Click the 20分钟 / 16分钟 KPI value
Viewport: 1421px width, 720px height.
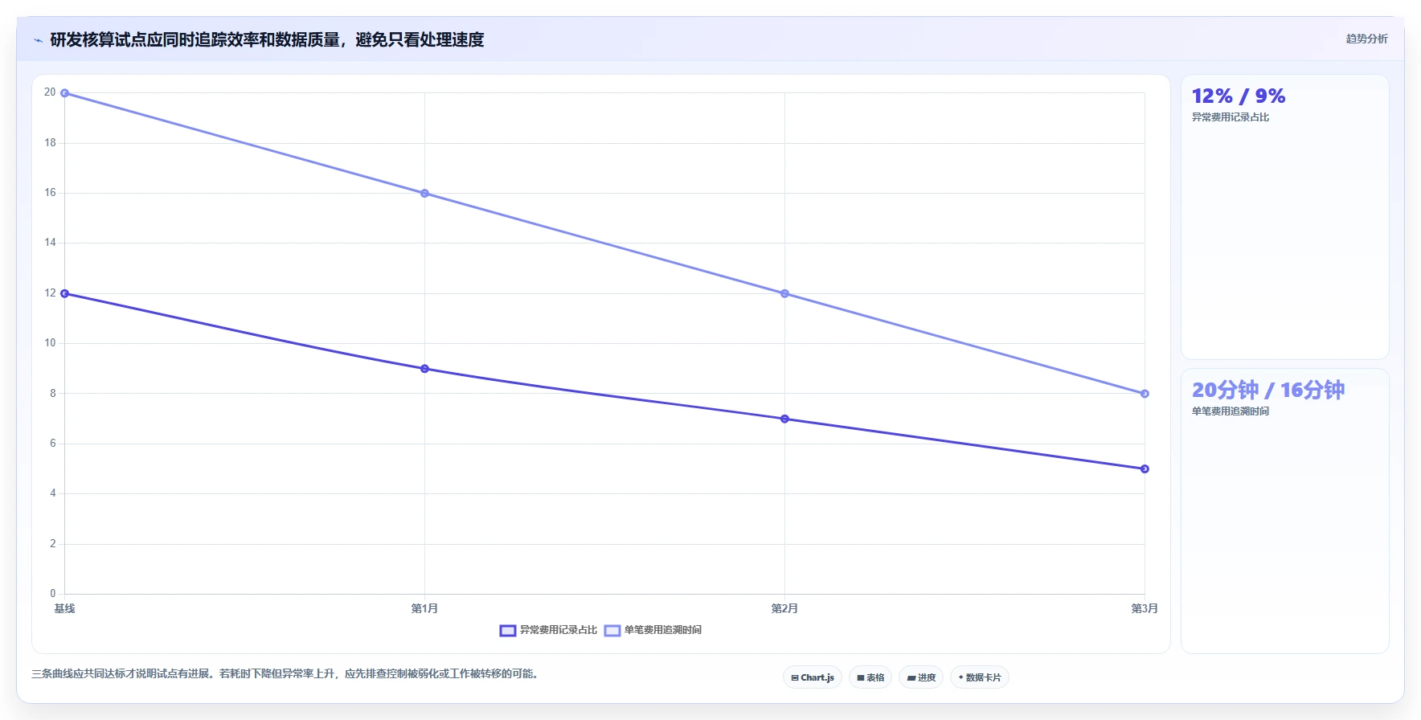1267,391
